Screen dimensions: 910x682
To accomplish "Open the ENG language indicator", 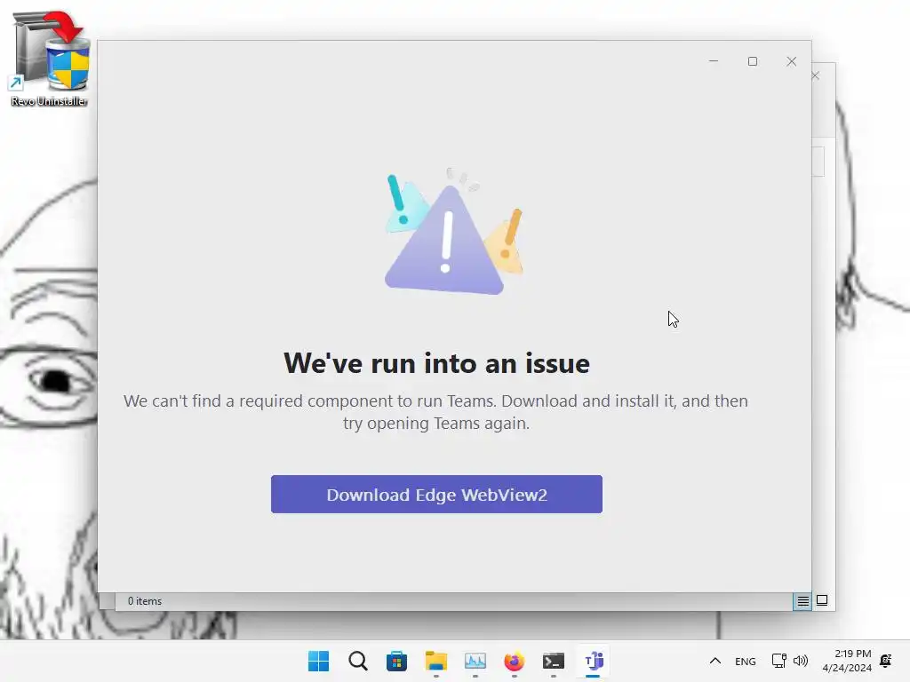I will pos(746,661).
